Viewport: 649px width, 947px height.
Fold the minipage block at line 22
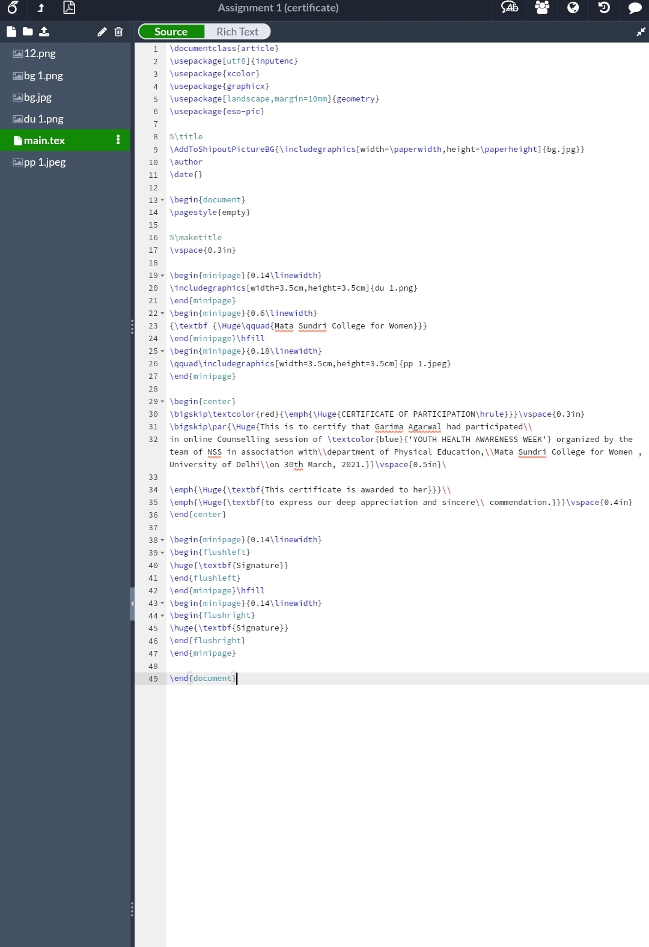(162, 313)
